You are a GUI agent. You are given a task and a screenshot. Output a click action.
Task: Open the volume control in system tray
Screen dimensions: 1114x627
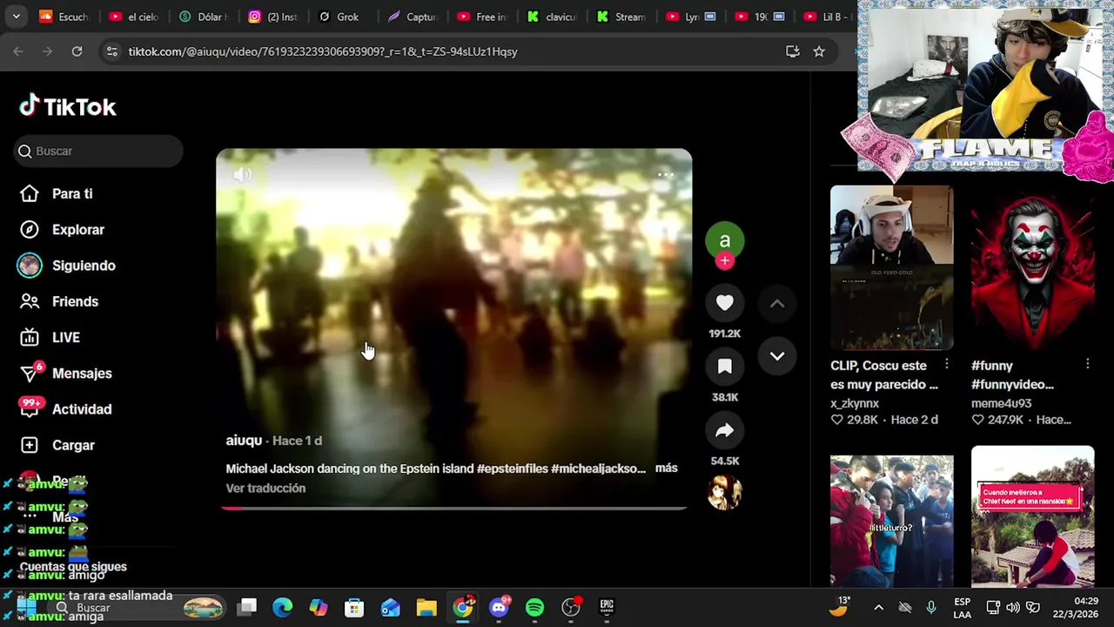click(x=1013, y=608)
